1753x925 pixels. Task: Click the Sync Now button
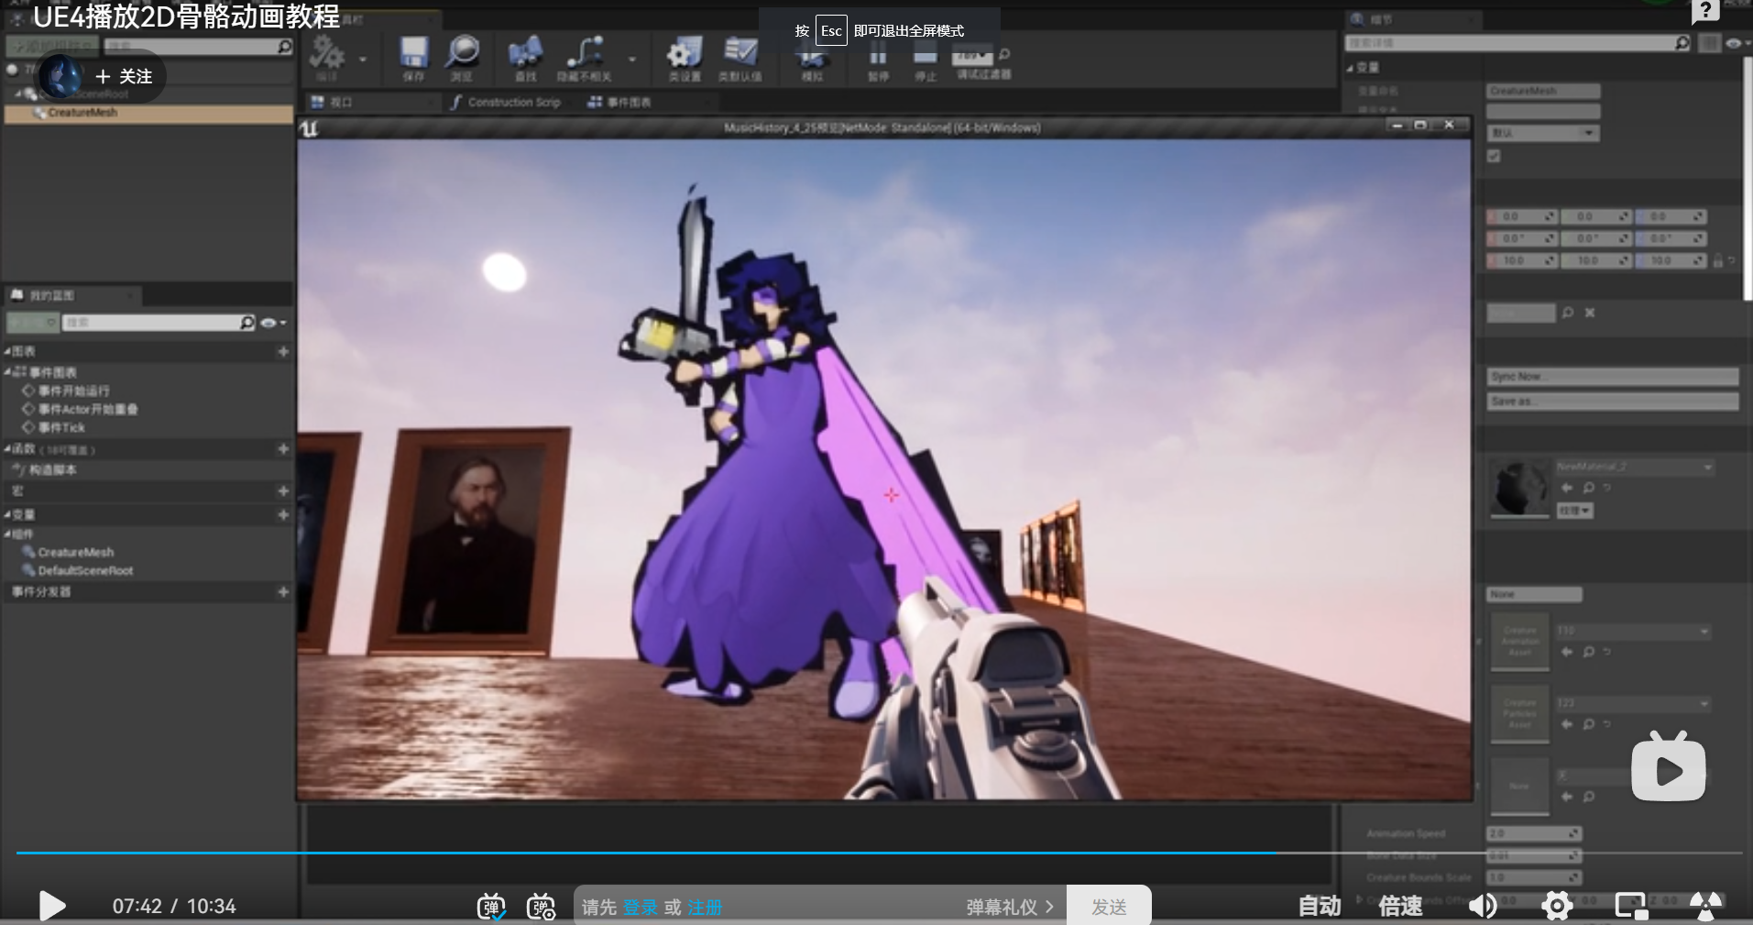1613,377
